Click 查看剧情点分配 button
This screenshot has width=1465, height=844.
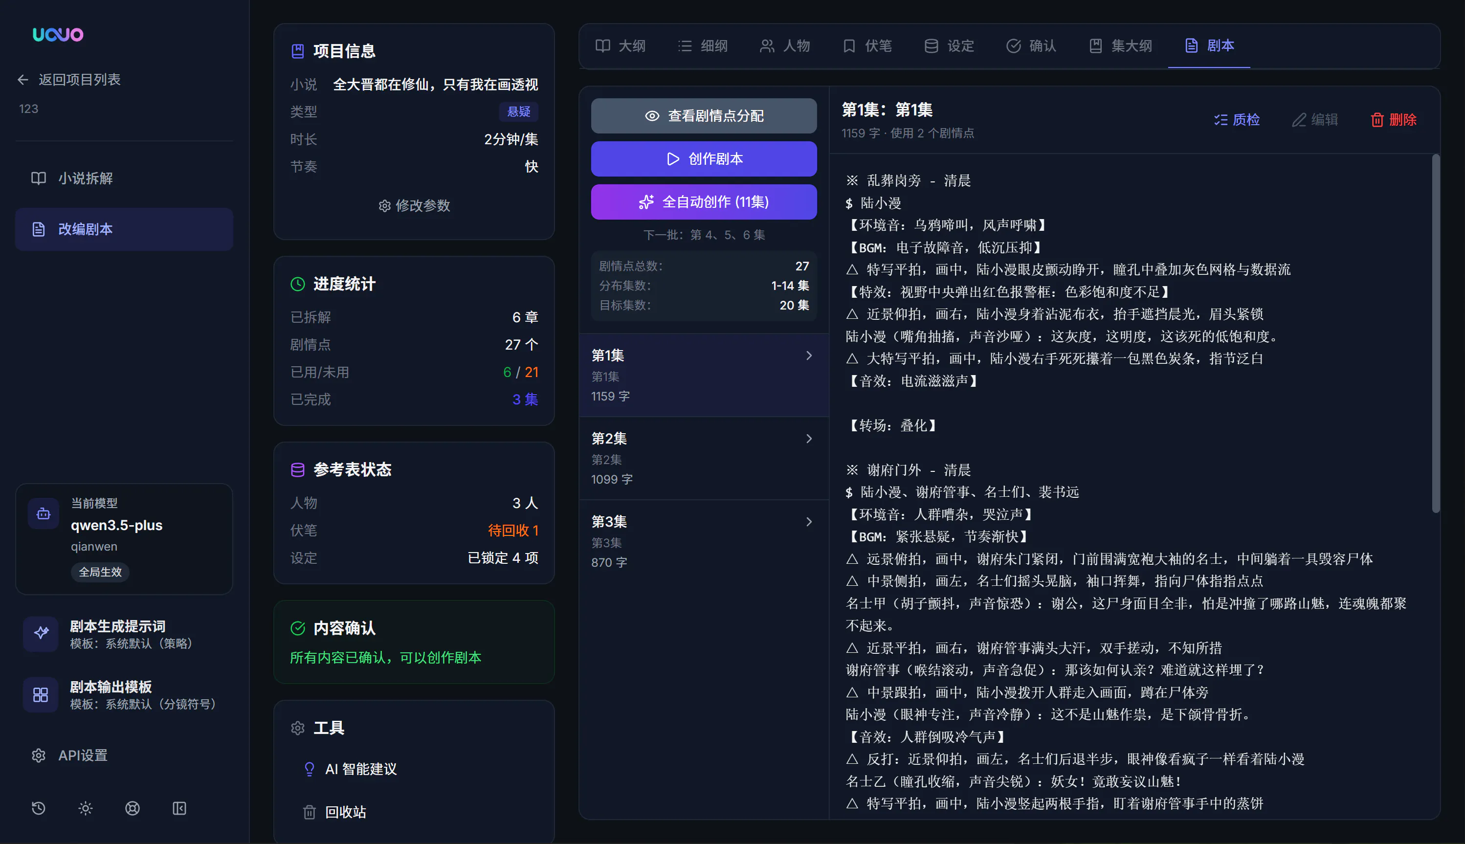click(704, 116)
